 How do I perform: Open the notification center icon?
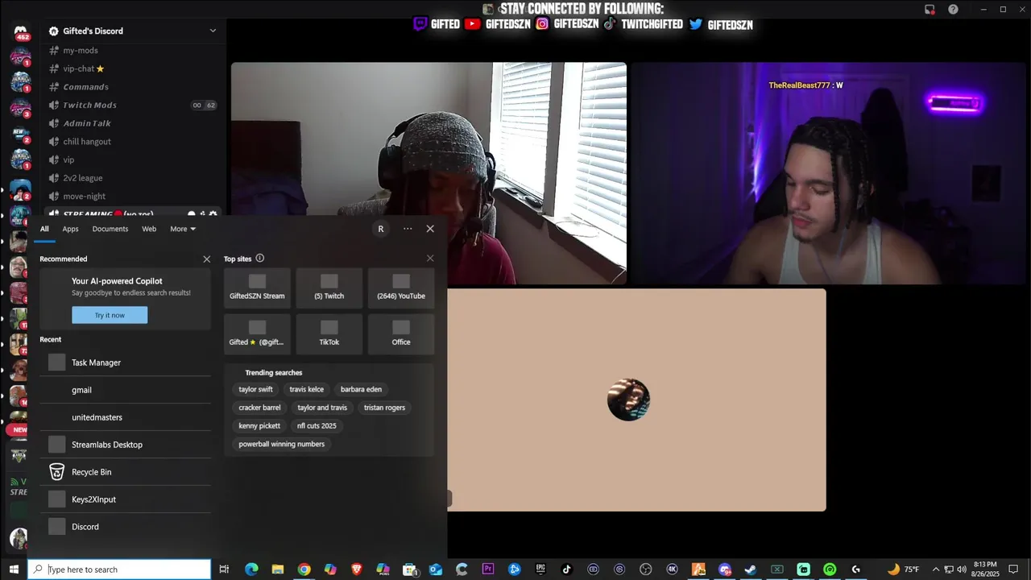coord(1013,570)
